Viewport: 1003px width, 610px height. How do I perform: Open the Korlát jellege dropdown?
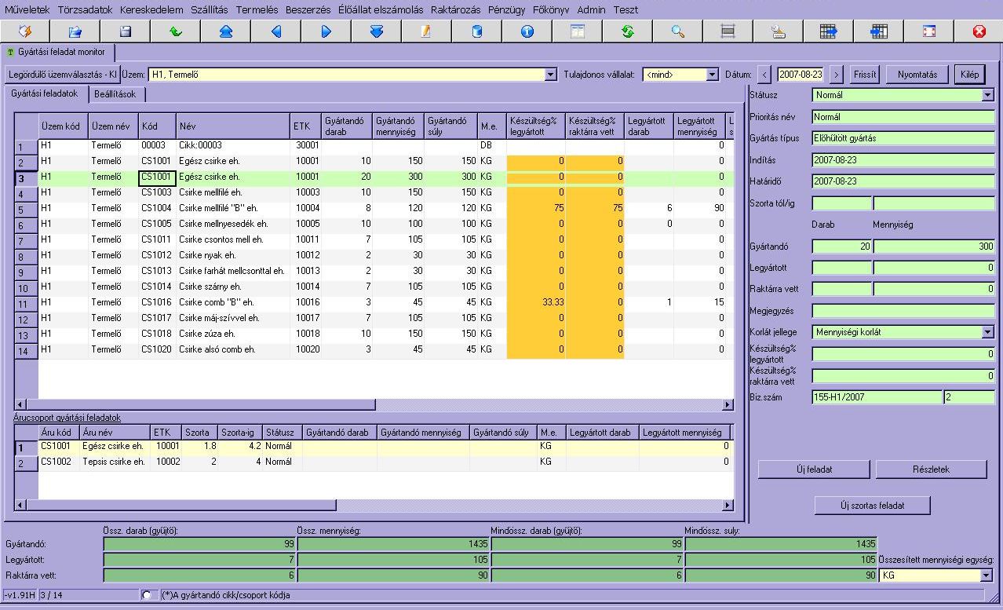click(x=987, y=332)
